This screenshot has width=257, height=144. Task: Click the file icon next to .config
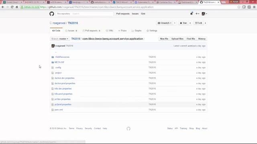pyautogui.click(x=53, y=68)
